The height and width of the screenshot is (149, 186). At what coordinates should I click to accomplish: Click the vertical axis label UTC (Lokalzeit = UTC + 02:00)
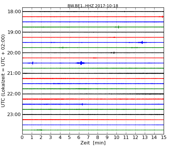pyautogui.click(x=3, y=71)
